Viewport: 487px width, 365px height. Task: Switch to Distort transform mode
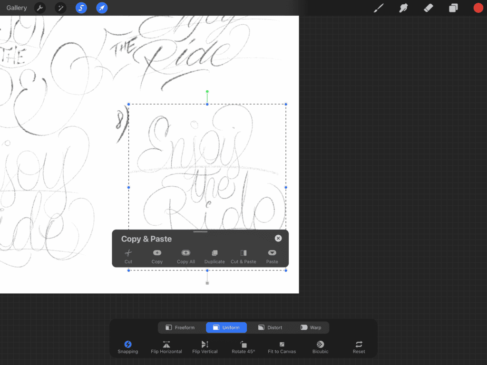pyautogui.click(x=270, y=327)
